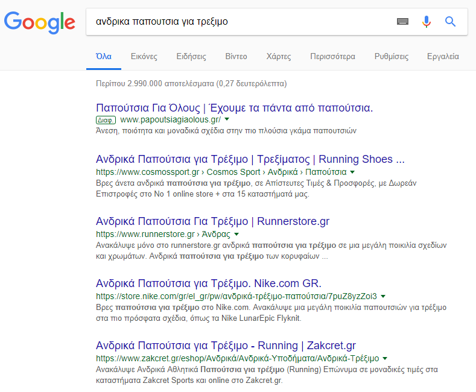Open the Ρυθμίσεις menu
476x392 pixels.
[392, 57]
